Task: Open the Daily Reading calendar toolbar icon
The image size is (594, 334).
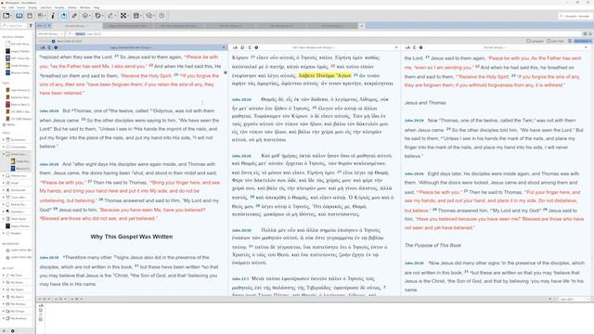Action: [x=30, y=16]
